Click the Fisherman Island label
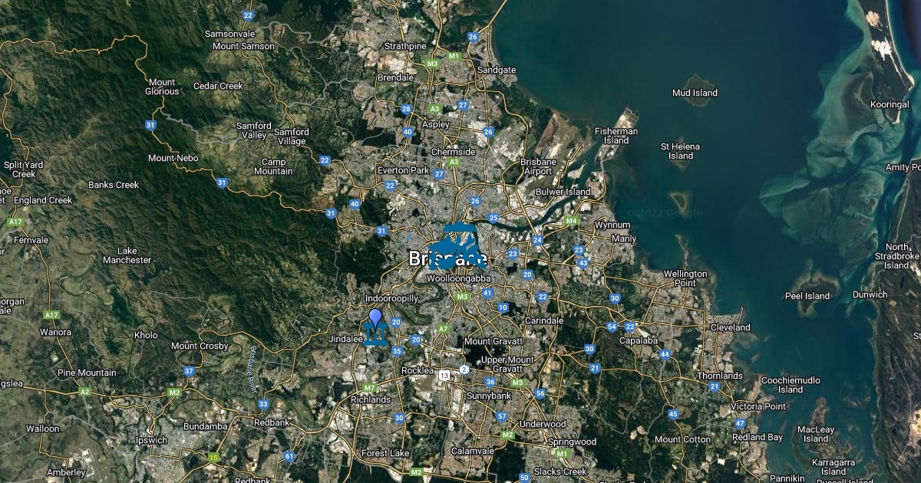Viewport: 921px width, 483px height. coord(616,136)
